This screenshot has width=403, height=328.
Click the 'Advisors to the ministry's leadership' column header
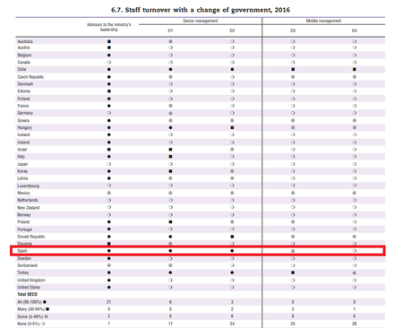pos(109,27)
